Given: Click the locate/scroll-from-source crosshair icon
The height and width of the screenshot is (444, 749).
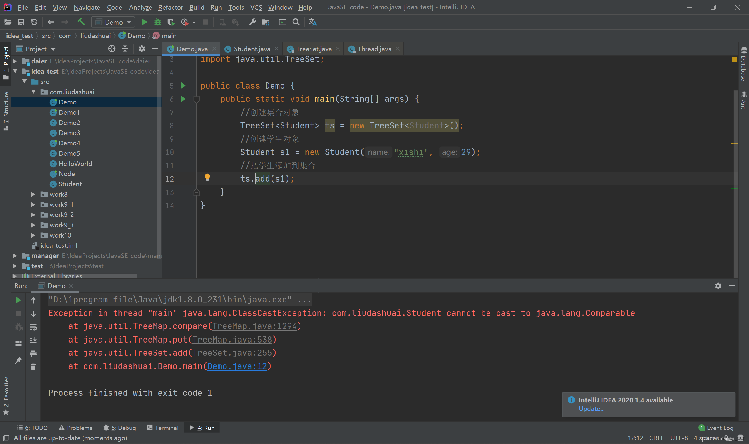Looking at the screenshot, I should [111, 49].
